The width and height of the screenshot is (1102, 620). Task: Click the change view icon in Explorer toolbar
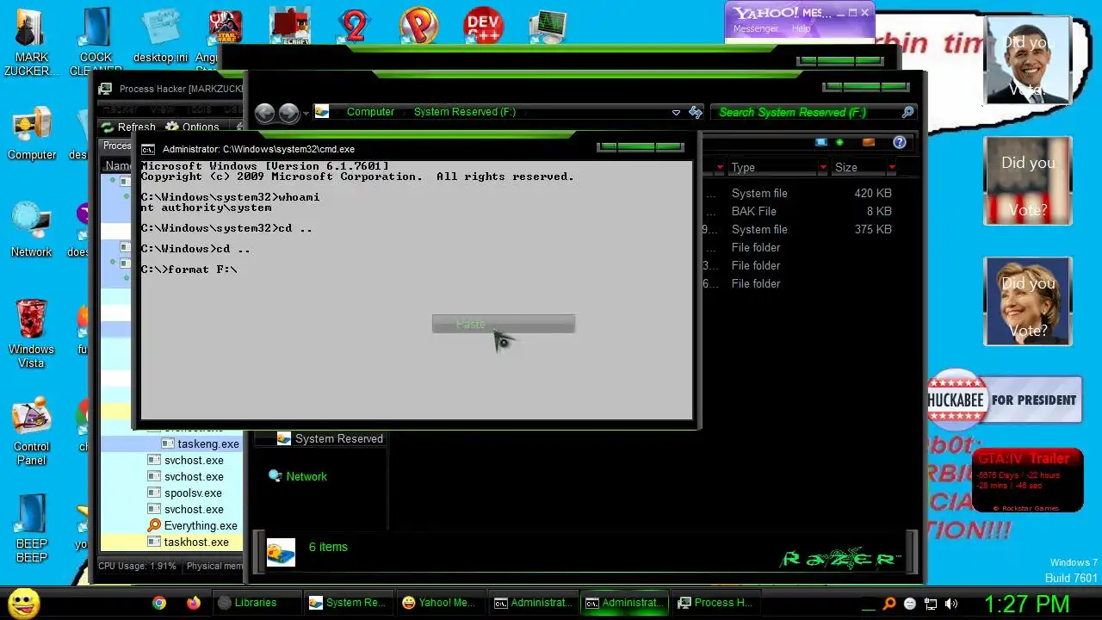pos(820,142)
